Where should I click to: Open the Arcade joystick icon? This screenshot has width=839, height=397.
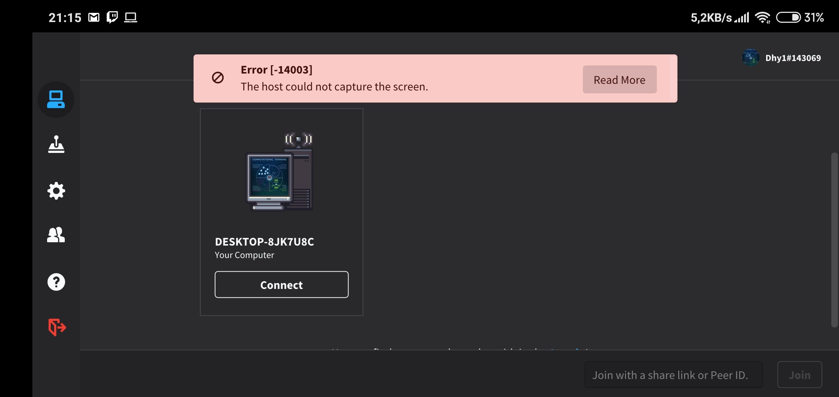(x=56, y=144)
